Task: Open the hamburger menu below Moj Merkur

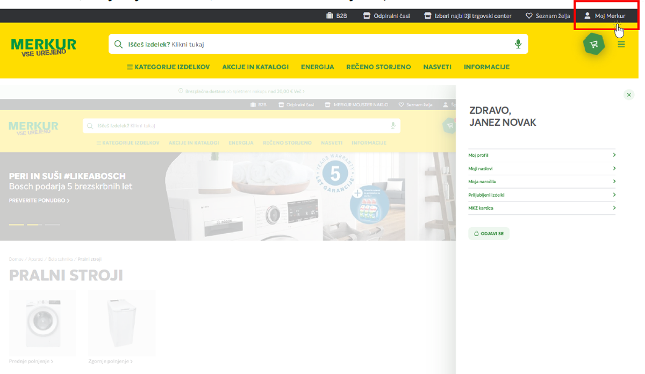Action: (x=621, y=45)
